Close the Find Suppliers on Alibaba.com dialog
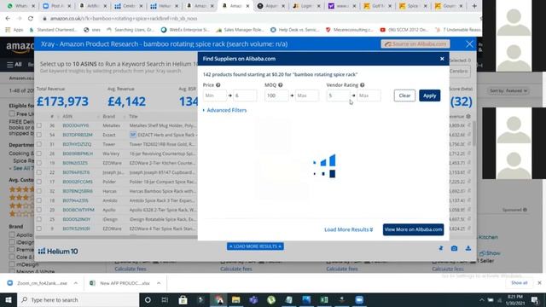 click(x=442, y=59)
